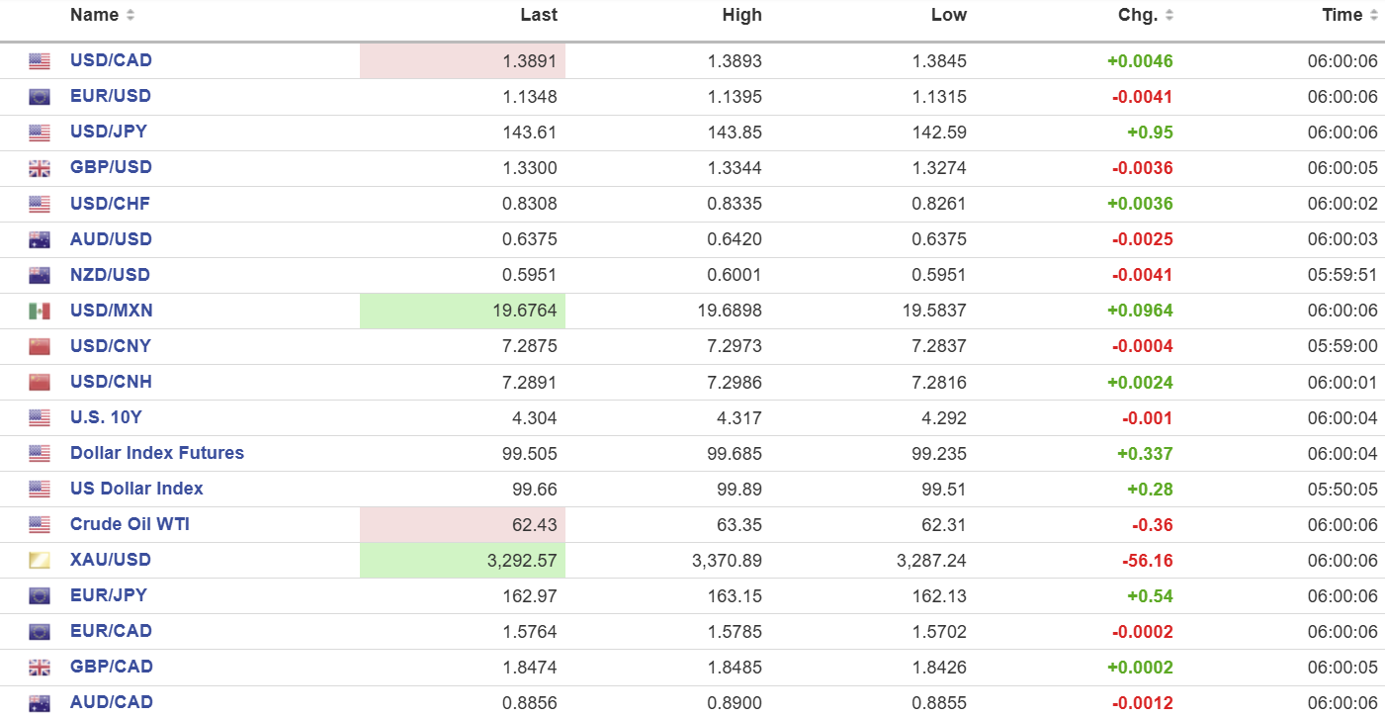Open the GBP/CAD pair link
Image resolution: width=1385 pixels, height=717 pixels.
click(x=111, y=667)
